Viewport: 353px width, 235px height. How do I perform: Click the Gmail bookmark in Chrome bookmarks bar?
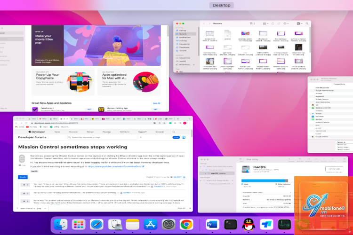click(20, 127)
